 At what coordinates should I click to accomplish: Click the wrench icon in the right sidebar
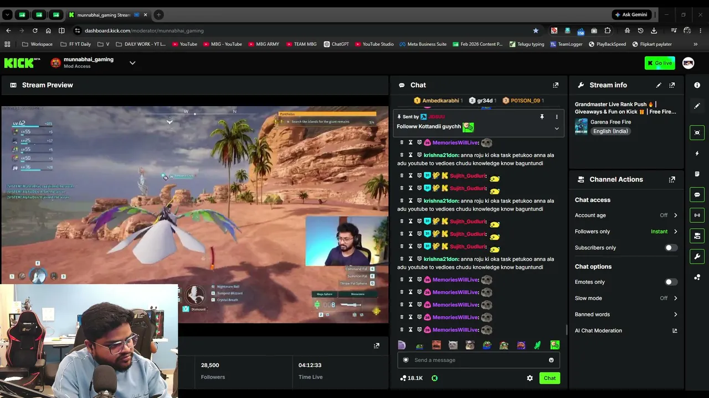click(697, 256)
